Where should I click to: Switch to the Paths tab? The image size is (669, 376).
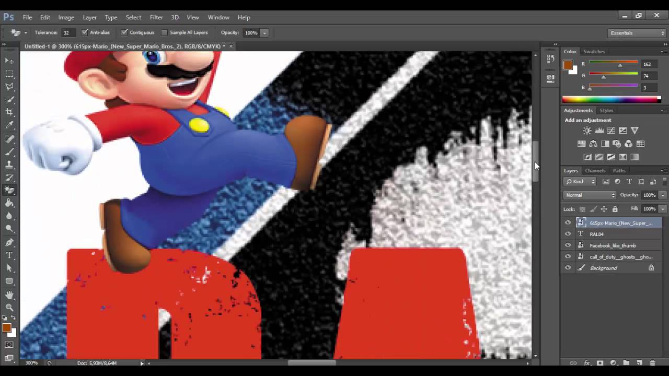[x=619, y=171]
